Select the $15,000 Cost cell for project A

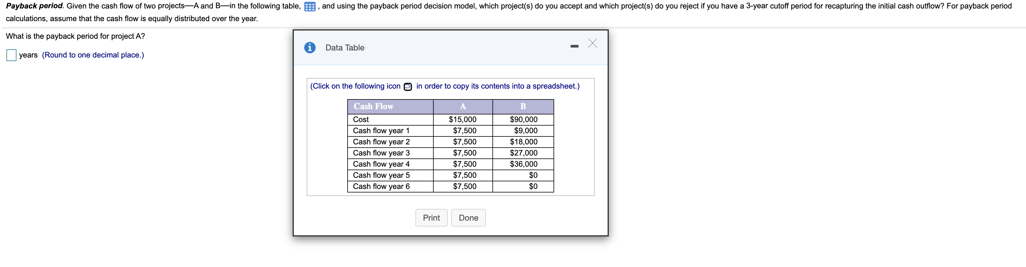[462, 119]
